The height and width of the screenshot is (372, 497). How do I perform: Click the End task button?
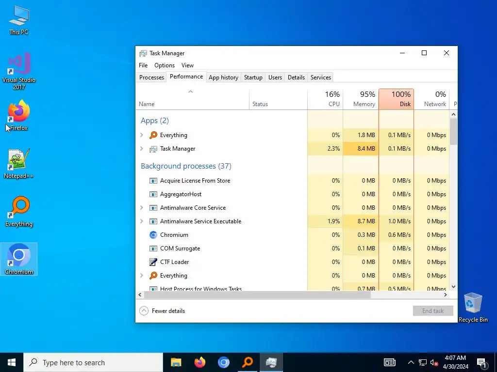pos(433,311)
